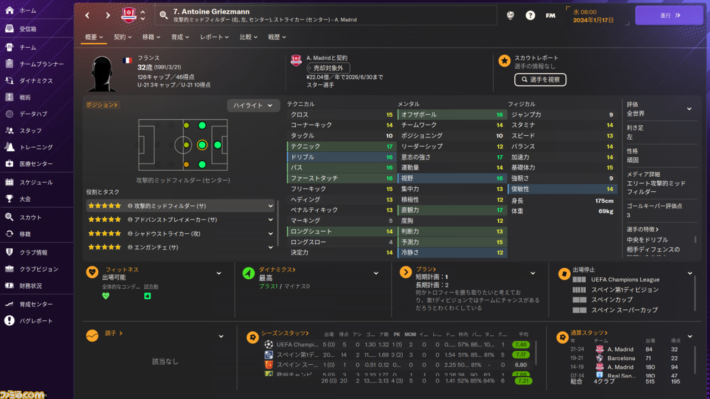Screen dimensions: 710x399
Task: Open ダイナミクス in the sidebar
Action: tap(37, 80)
